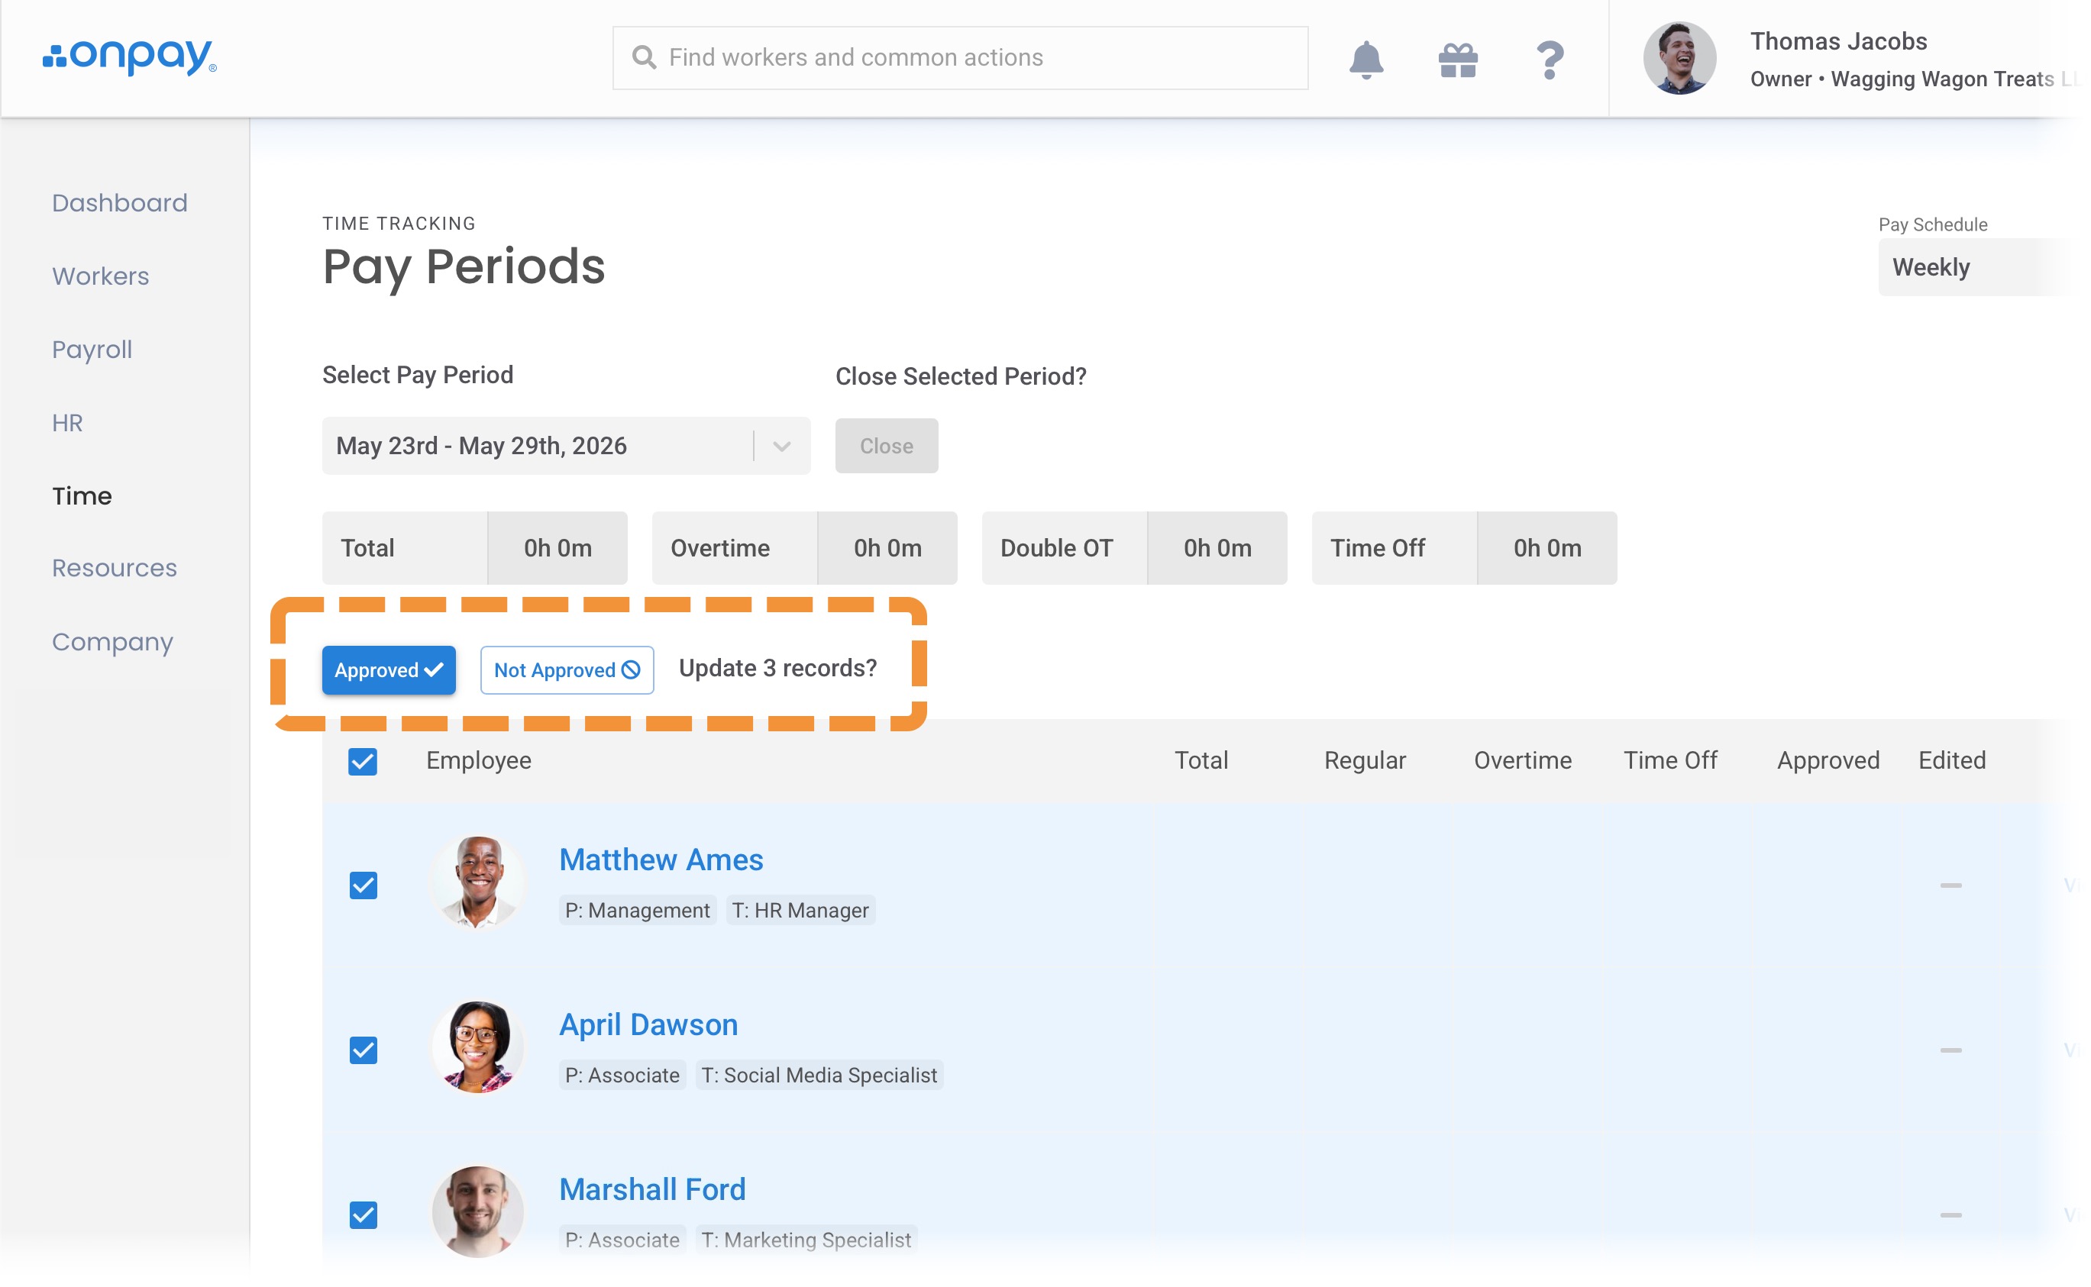2091x1287 pixels.
Task: Click the Employee column header
Action: (479, 760)
